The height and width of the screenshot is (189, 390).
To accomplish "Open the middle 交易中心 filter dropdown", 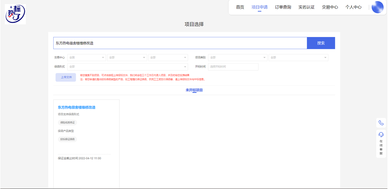I will (x=127, y=57).
